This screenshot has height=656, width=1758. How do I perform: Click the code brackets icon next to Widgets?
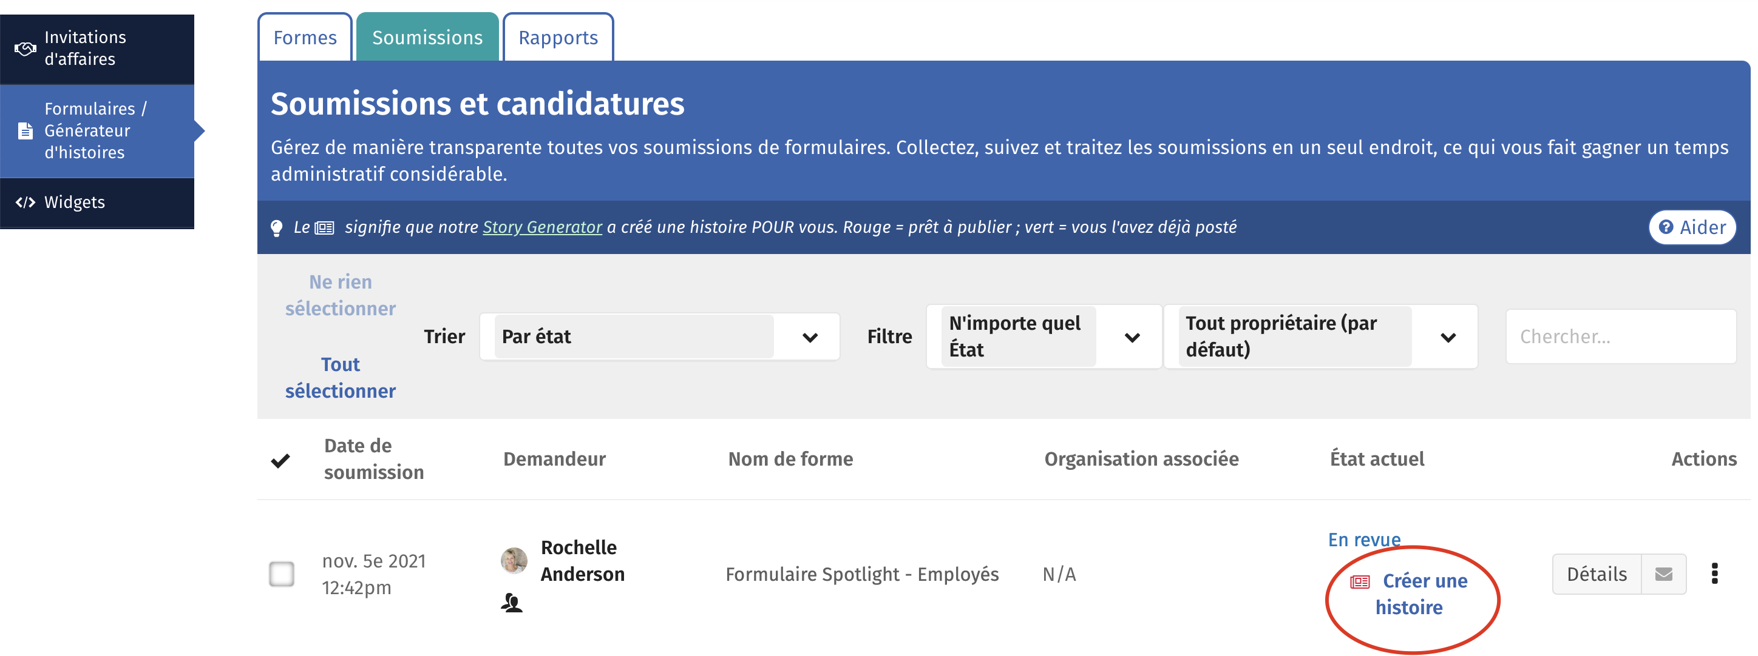[25, 202]
